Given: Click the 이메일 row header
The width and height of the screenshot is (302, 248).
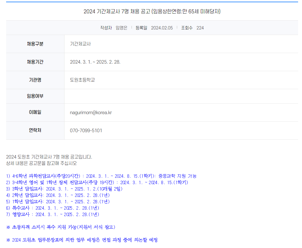Looking at the screenshot, I should (x=35, y=112).
